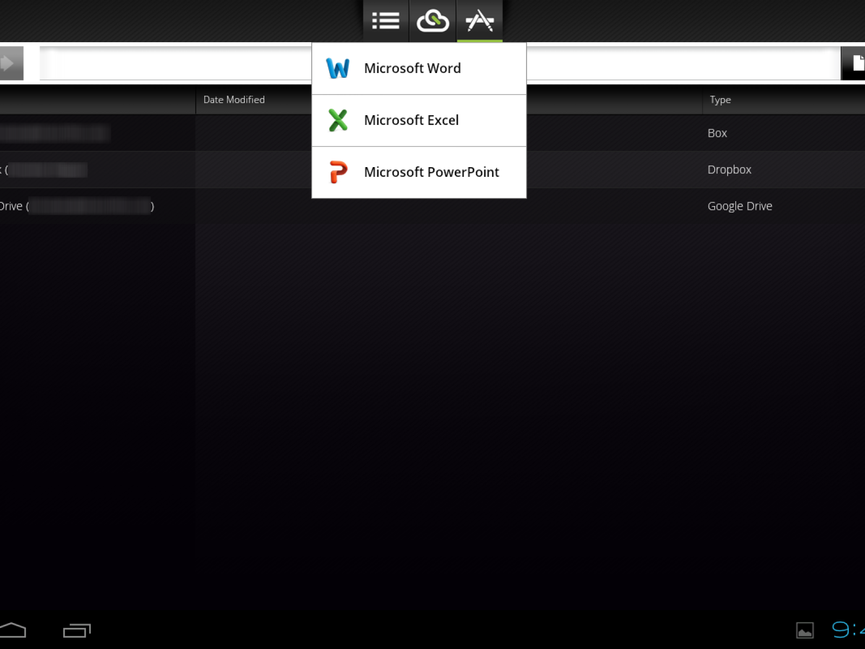Tap the system clock

848,630
